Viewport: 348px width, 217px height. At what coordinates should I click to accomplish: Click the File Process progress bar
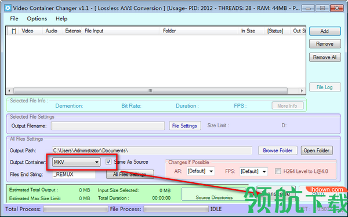[x=176, y=209]
